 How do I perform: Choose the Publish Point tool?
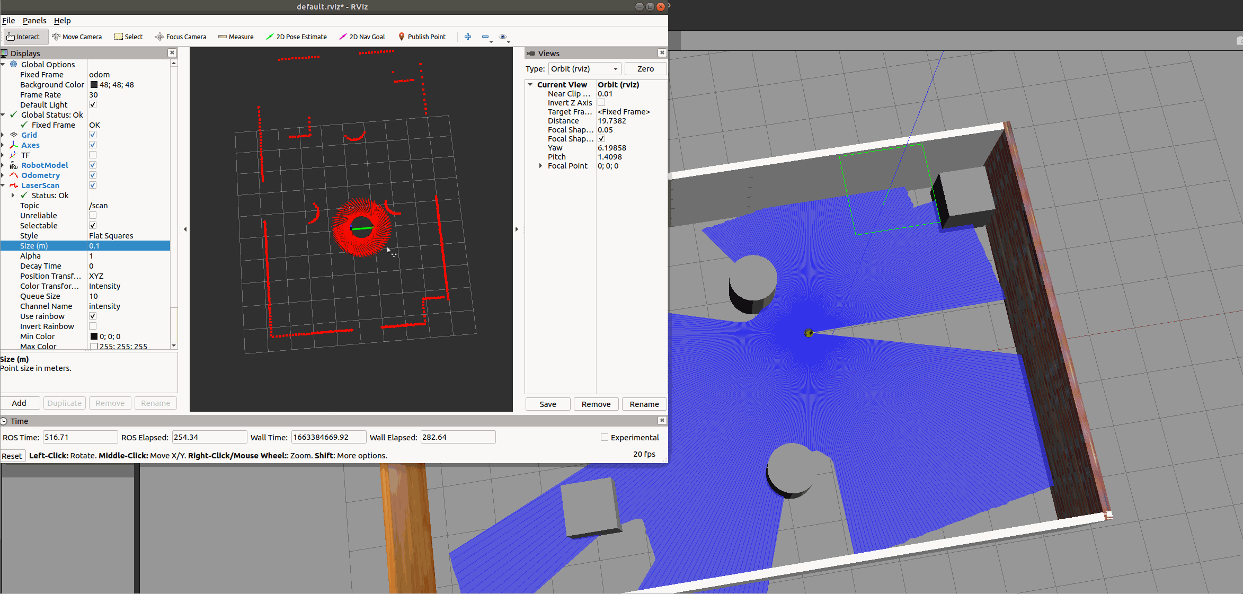tap(422, 37)
